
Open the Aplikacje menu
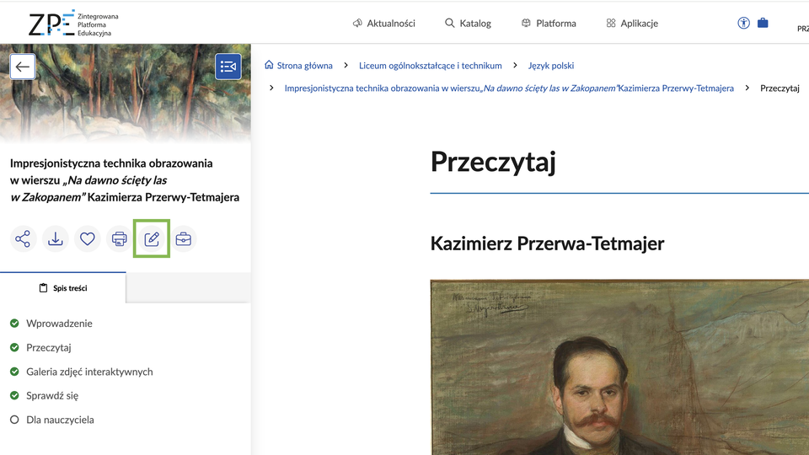(x=632, y=24)
